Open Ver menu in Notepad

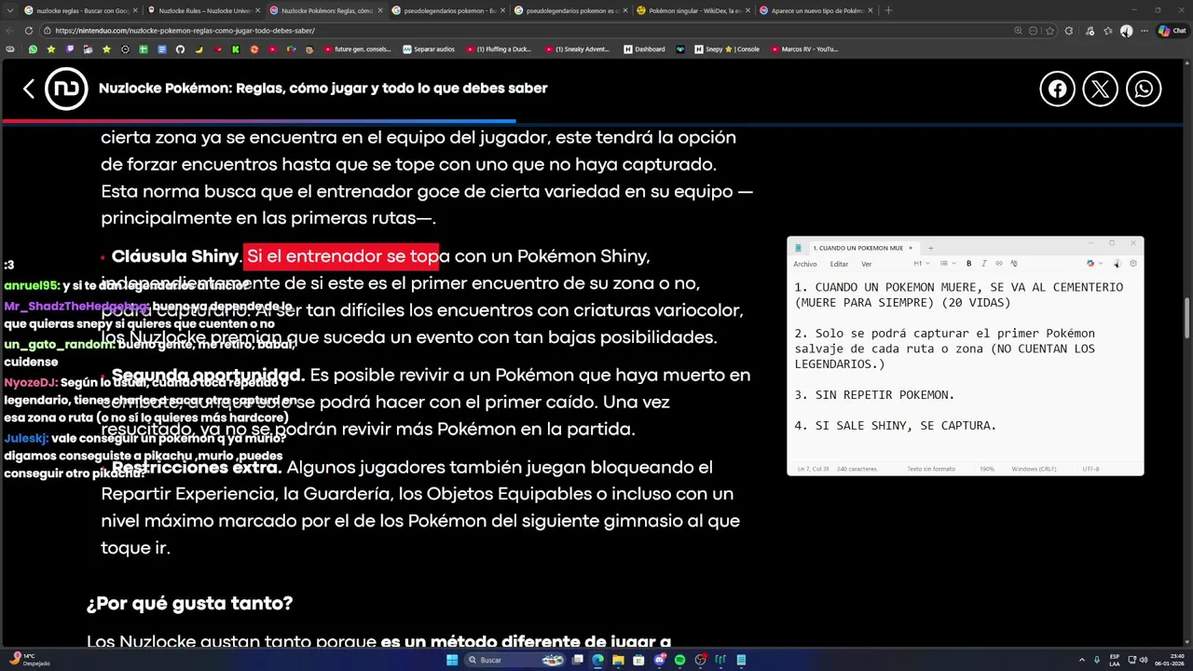(x=866, y=264)
